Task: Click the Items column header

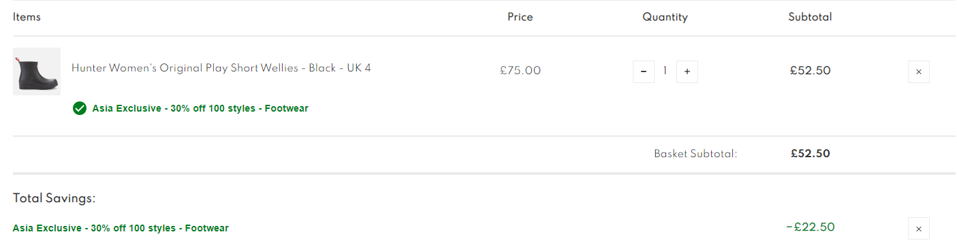Action: click(x=27, y=17)
